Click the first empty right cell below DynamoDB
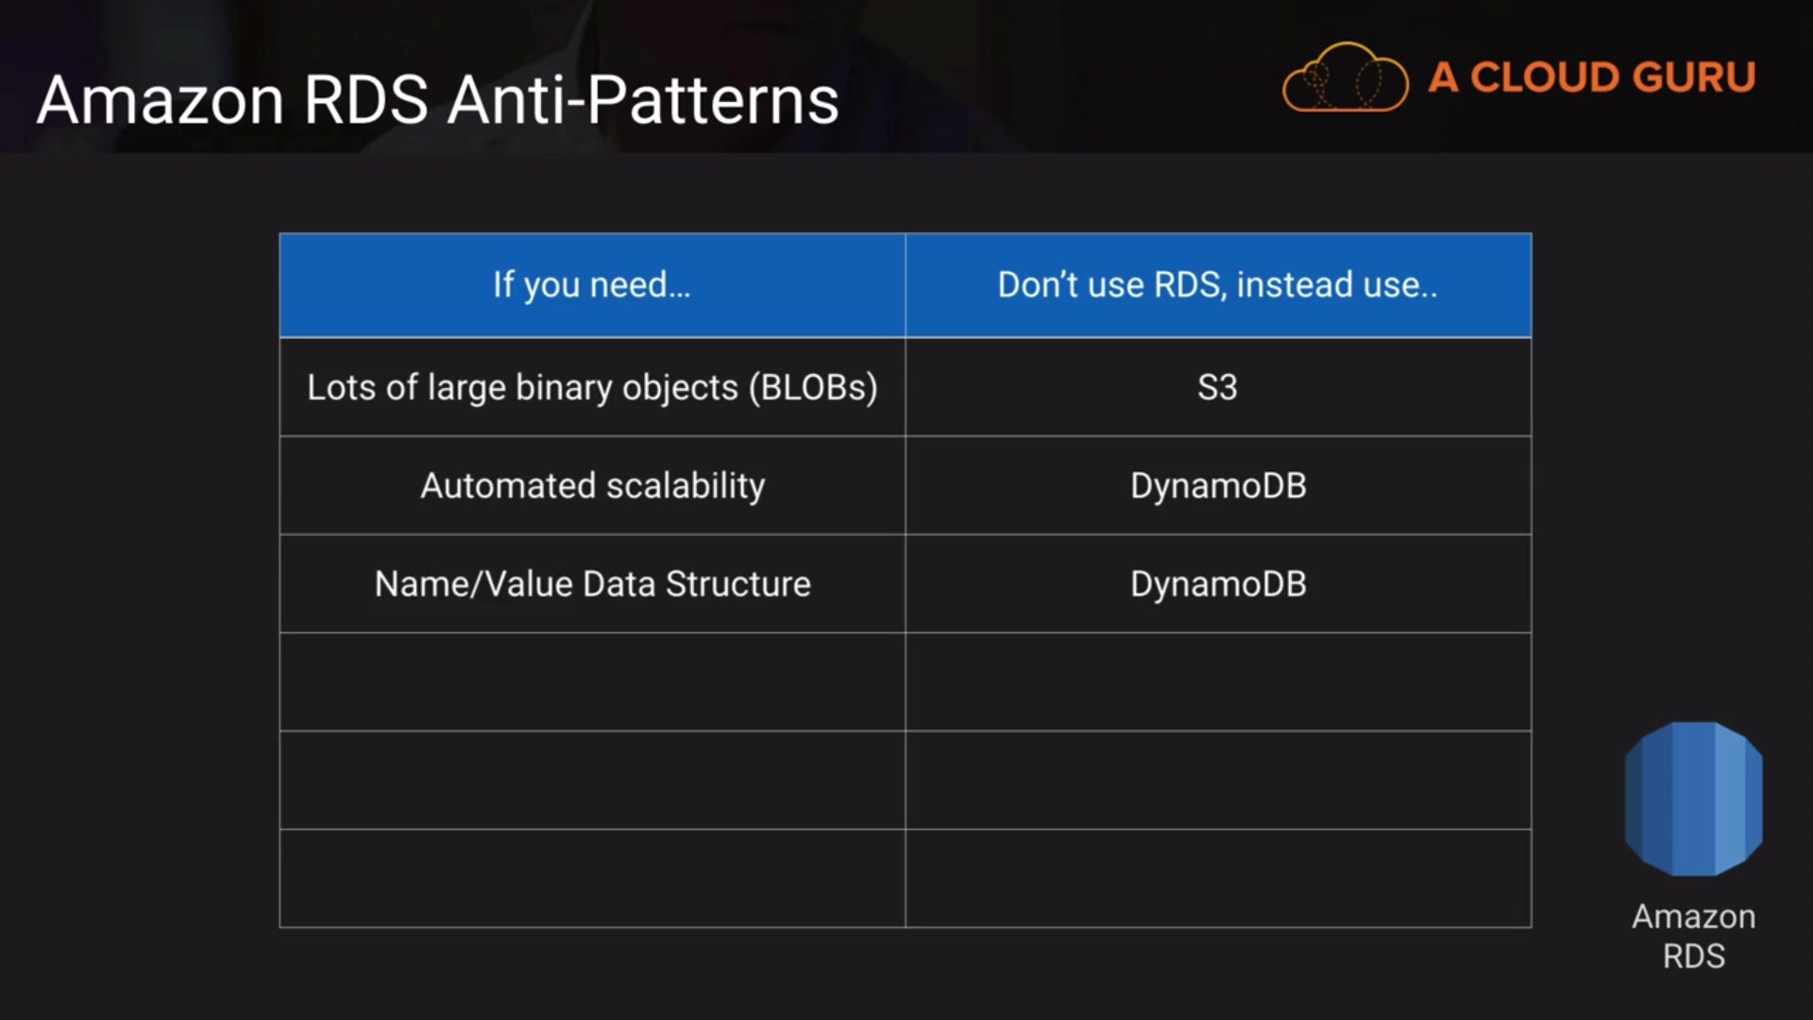This screenshot has width=1813, height=1020. (1217, 682)
